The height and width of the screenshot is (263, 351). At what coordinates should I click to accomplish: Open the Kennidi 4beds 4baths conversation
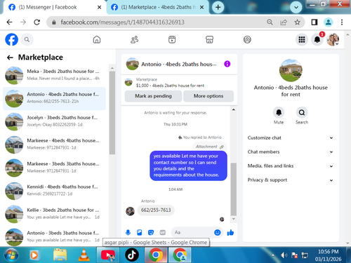[x=54, y=191]
